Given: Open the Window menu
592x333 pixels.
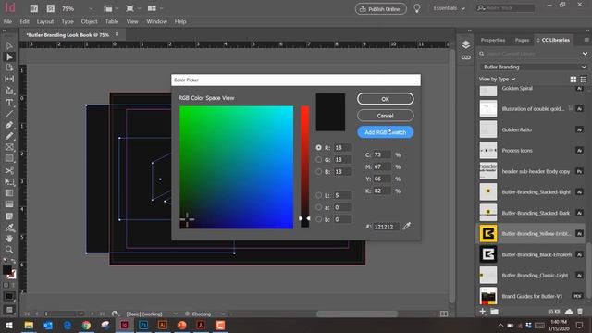Looking at the screenshot, I should (156, 21).
